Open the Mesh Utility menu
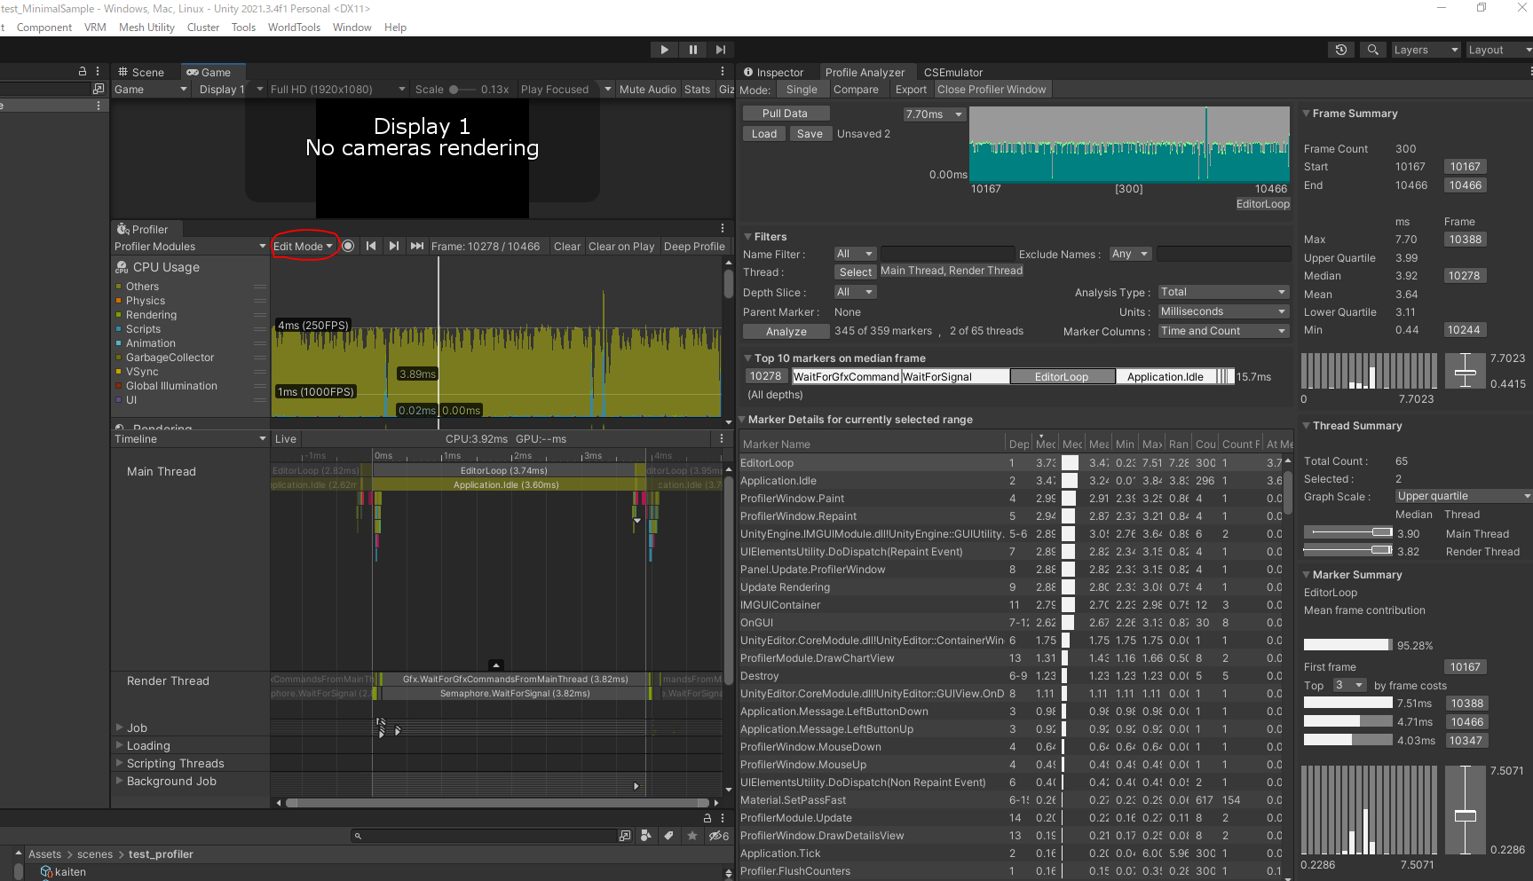This screenshot has width=1533, height=881. [x=146, y=27]
